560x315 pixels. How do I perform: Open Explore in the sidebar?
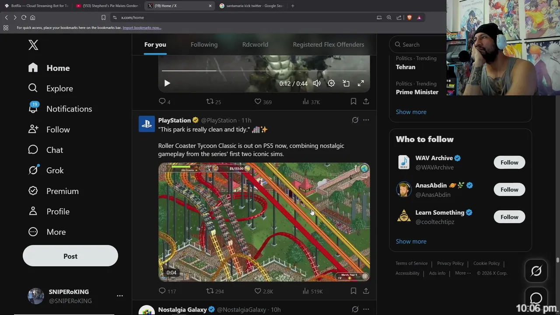point(50,88)
